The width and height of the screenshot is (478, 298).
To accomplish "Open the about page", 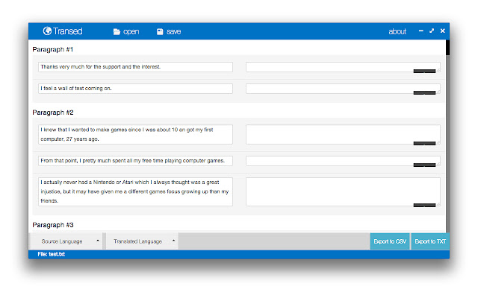I will tap(397, 31).
